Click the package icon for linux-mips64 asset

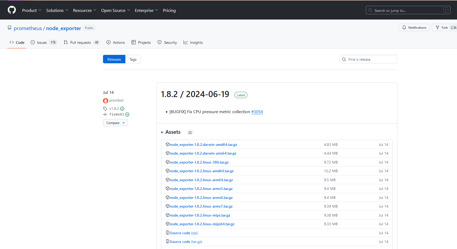167,224
